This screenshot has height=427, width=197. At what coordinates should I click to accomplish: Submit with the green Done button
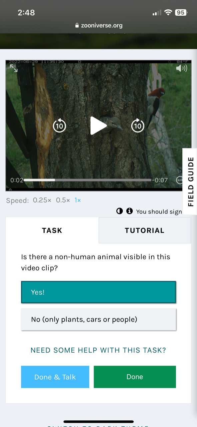135,377
